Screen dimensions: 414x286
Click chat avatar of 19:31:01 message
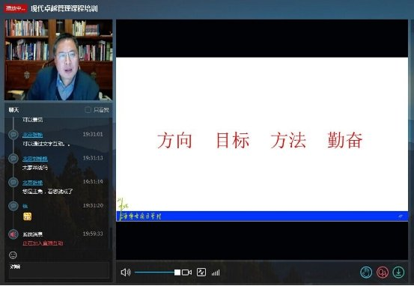pos(13,135)
